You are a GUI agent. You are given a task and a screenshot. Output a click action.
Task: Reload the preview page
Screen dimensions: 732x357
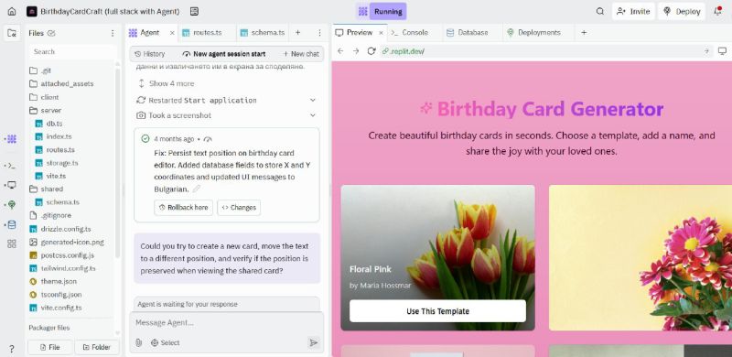pyautogui.click(x=371, y=51)
